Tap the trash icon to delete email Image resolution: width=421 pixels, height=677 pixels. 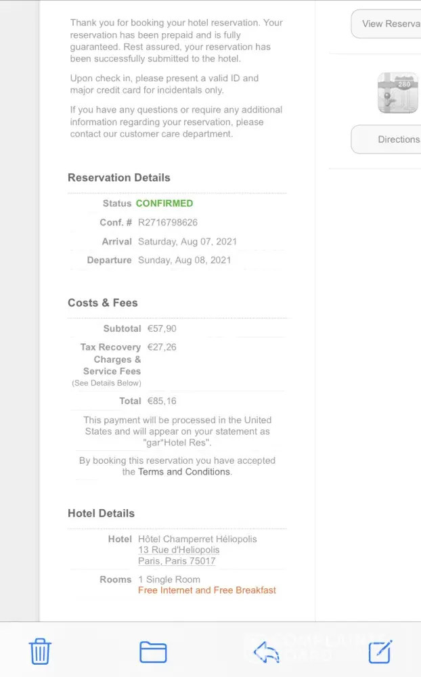40,651
